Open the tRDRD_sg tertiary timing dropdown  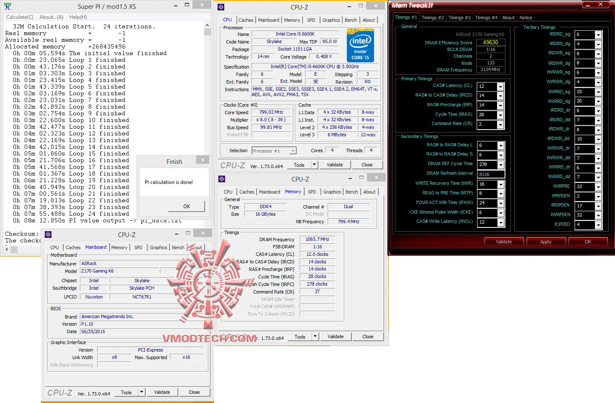click(x=598, y=35)
